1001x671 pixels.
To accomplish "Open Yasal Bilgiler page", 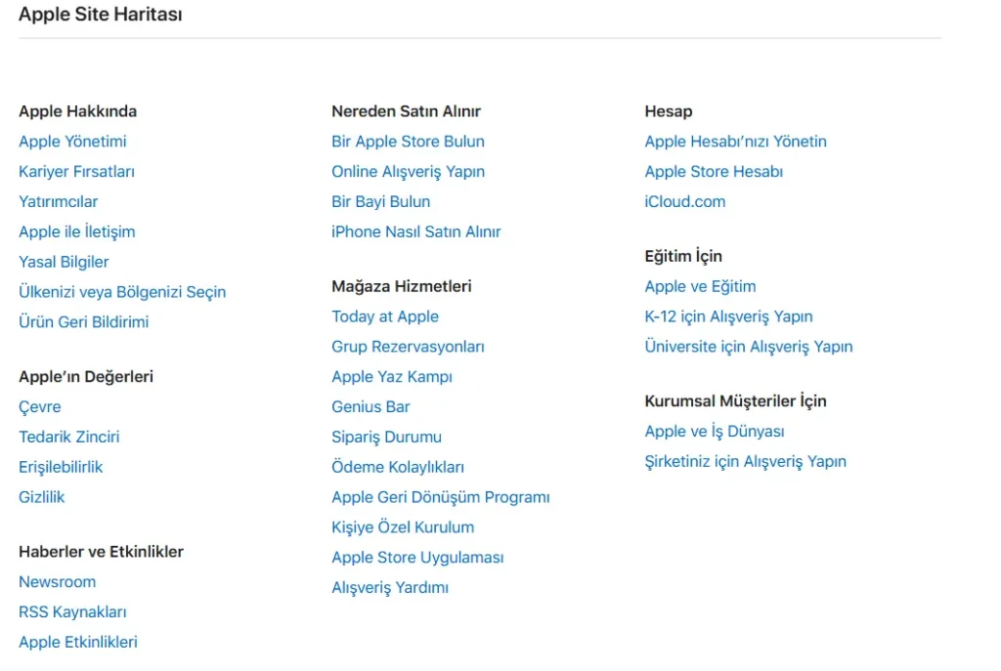I will [64, 262].
